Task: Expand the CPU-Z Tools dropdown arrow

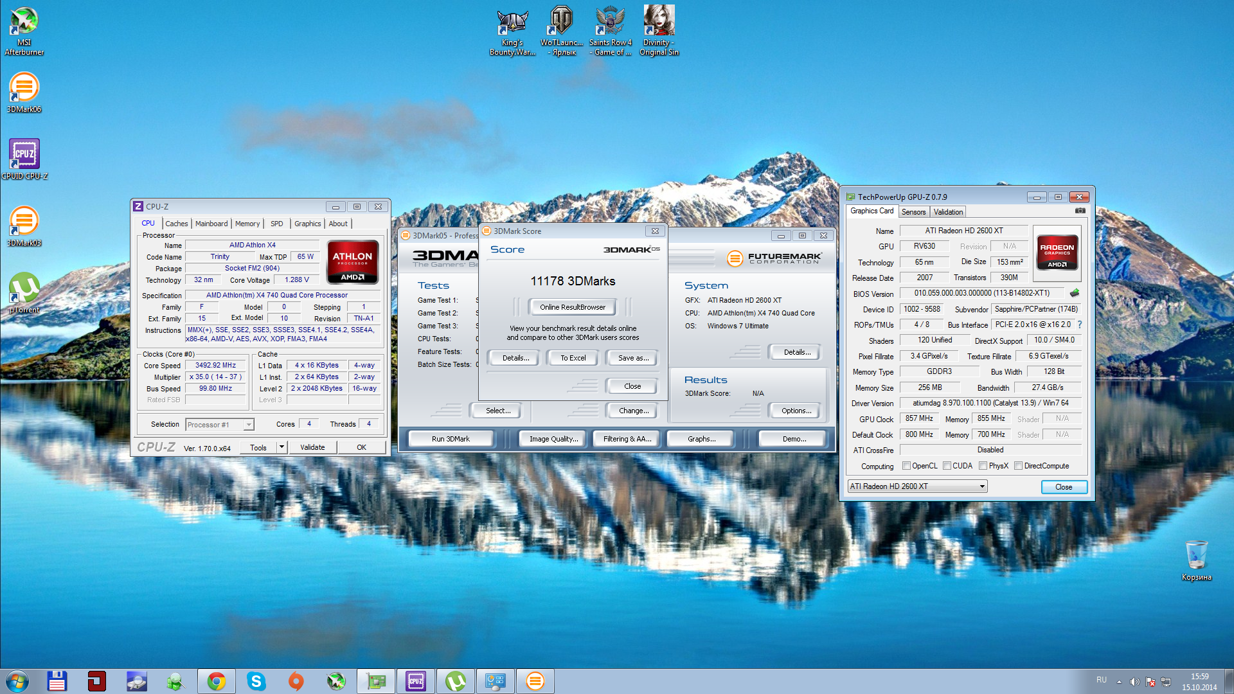Action: tap(282, 447)
